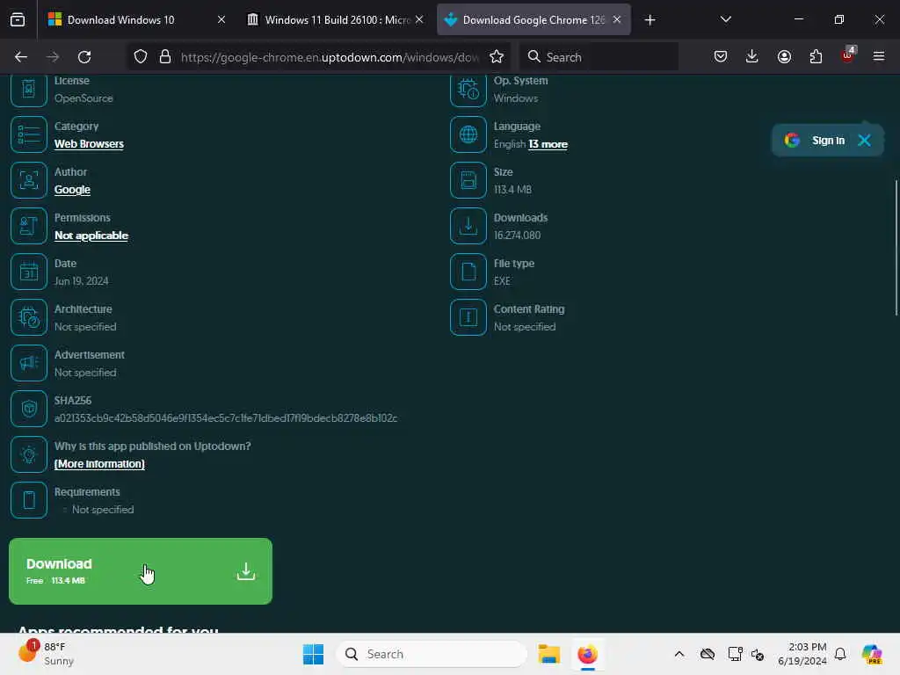The height and width of the screenshot is (675, 900).
Task: Click the Windows taskbar Search box
Action: pos(432,654)
